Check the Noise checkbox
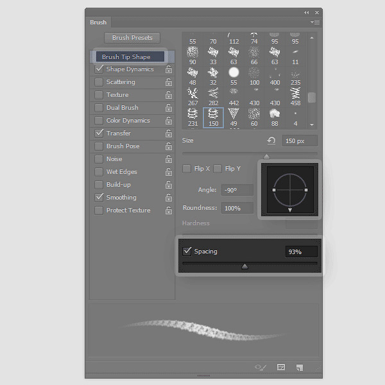 (x=99, y=159)
